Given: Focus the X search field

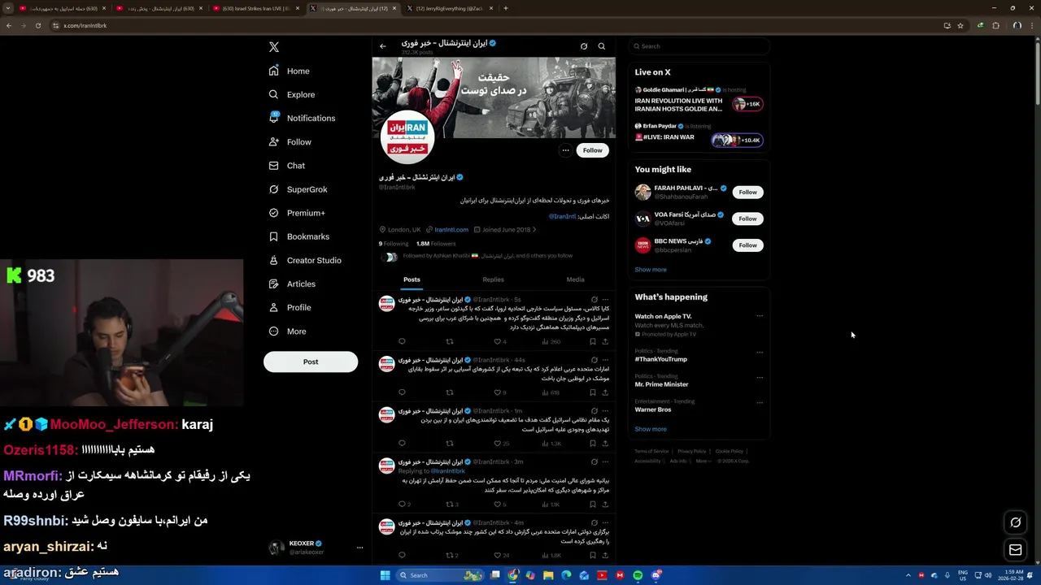Looking at the screenshot, I should point(699,46).
